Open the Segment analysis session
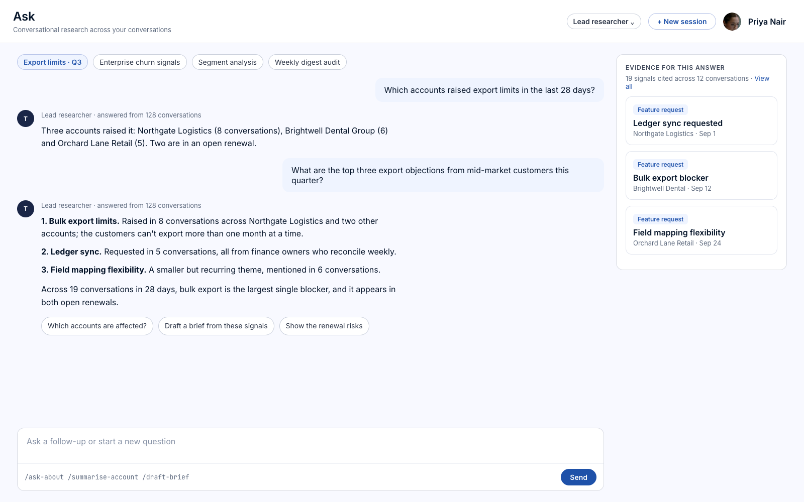The width and height of the screenshot is (804, 502). pos(227,62)
